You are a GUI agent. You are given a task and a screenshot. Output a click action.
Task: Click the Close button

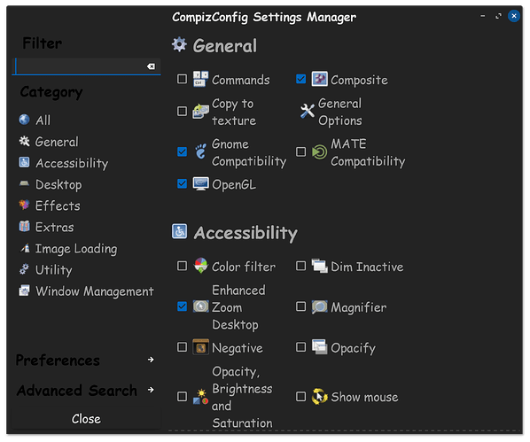point(86,419)
